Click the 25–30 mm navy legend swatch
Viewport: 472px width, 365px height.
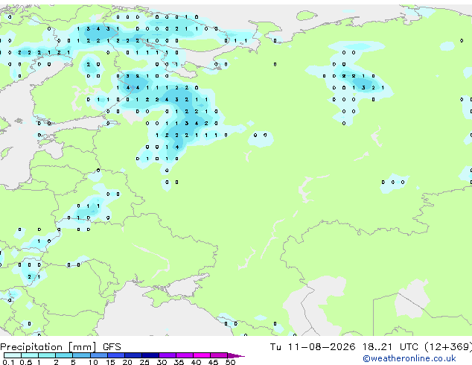(x=150, y=355)
